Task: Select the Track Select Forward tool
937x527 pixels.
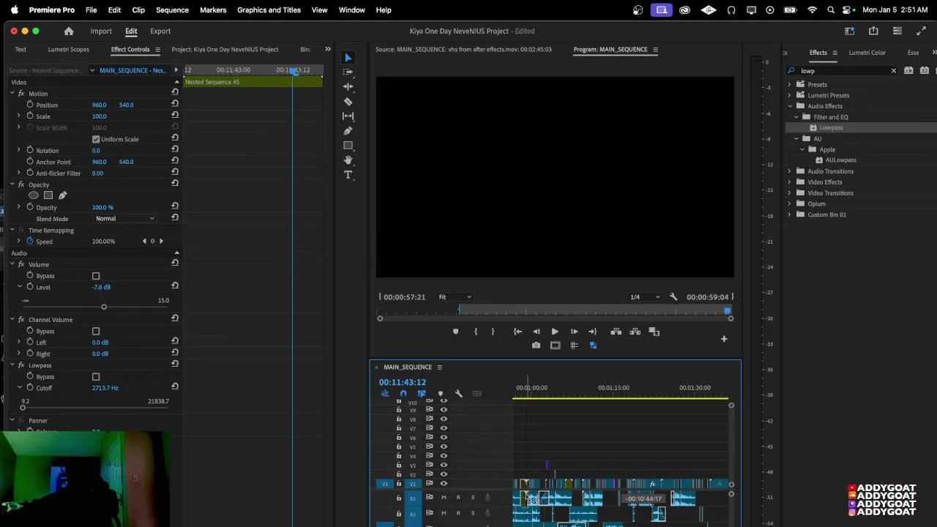Action: tap(348, 72)
